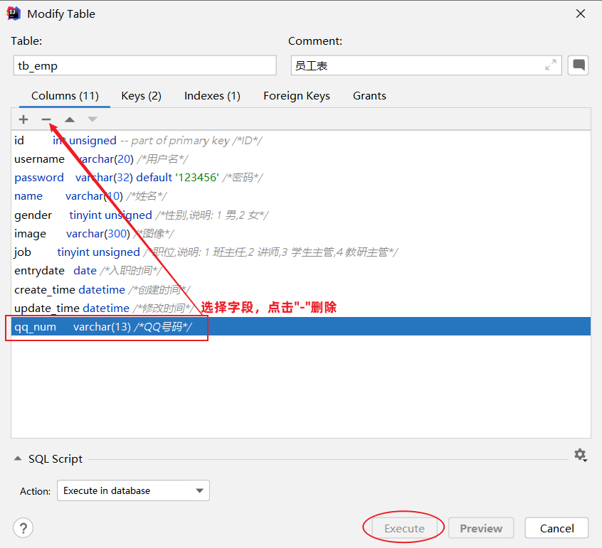The image size is (602, 548).
Task: Click the plus icon to add column
Action: point(23,119)
